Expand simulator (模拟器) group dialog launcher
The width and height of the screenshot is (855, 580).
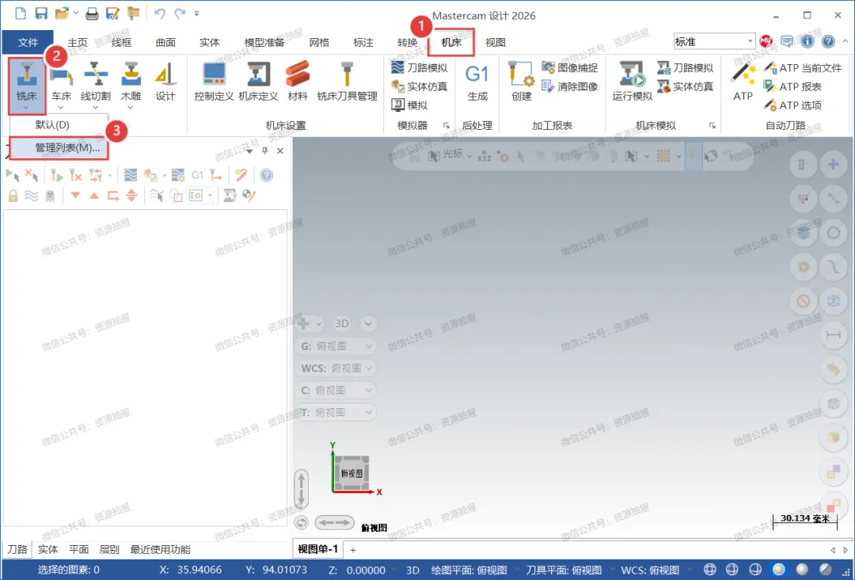click(x=446, y=125)
